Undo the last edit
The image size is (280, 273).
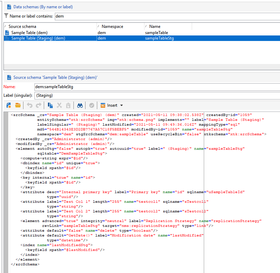(x=30, y=105)
